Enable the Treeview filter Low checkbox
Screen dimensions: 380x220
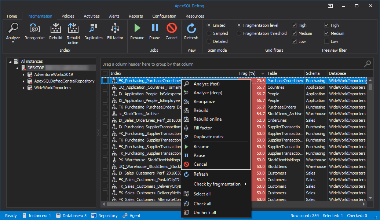point(326,41)
